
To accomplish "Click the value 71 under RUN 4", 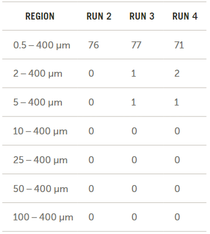I will 179,45.
